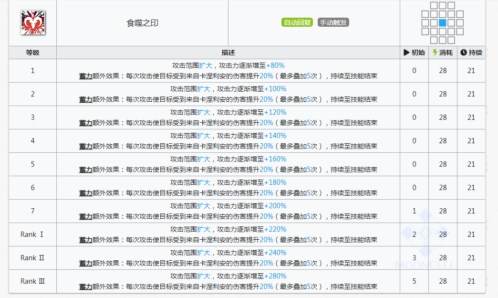The width and height of the screenshot is (498, 298).
Task: Open 蓄力 term link in level 7 row
Action: (x=85, y=216)
